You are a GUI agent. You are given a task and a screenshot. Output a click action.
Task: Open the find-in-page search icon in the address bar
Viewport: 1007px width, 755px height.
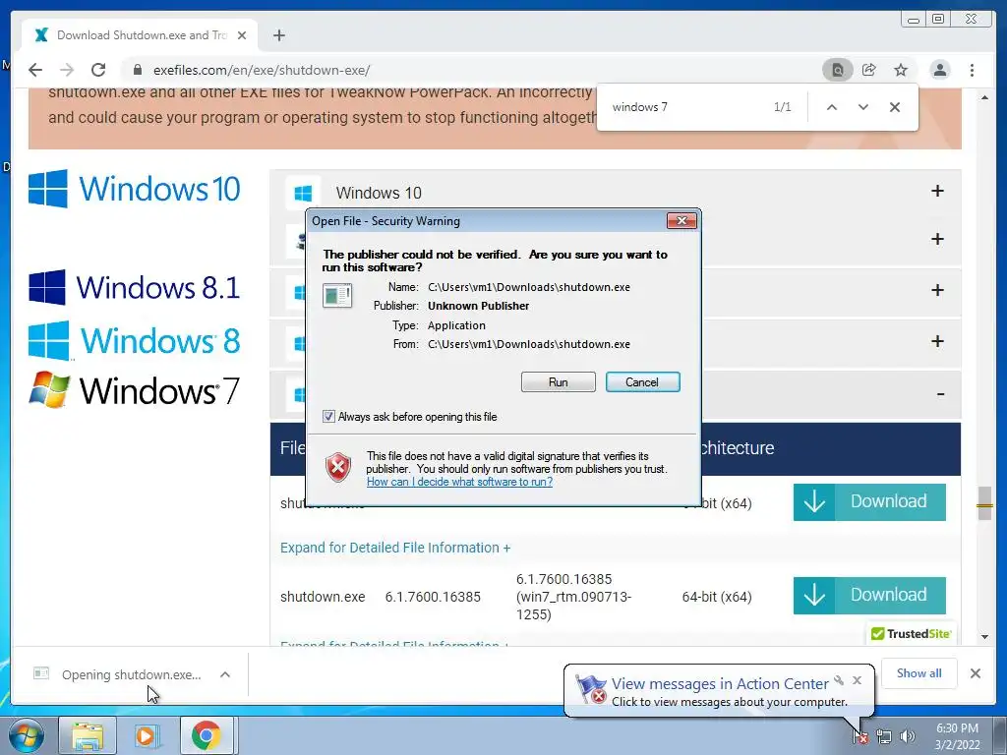(x=838, y=70)
